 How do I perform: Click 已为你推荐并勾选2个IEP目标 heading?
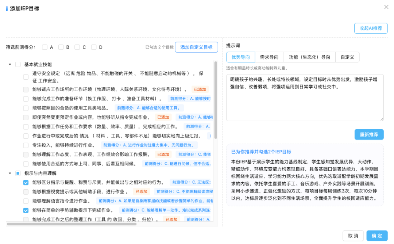coord(261,152)
